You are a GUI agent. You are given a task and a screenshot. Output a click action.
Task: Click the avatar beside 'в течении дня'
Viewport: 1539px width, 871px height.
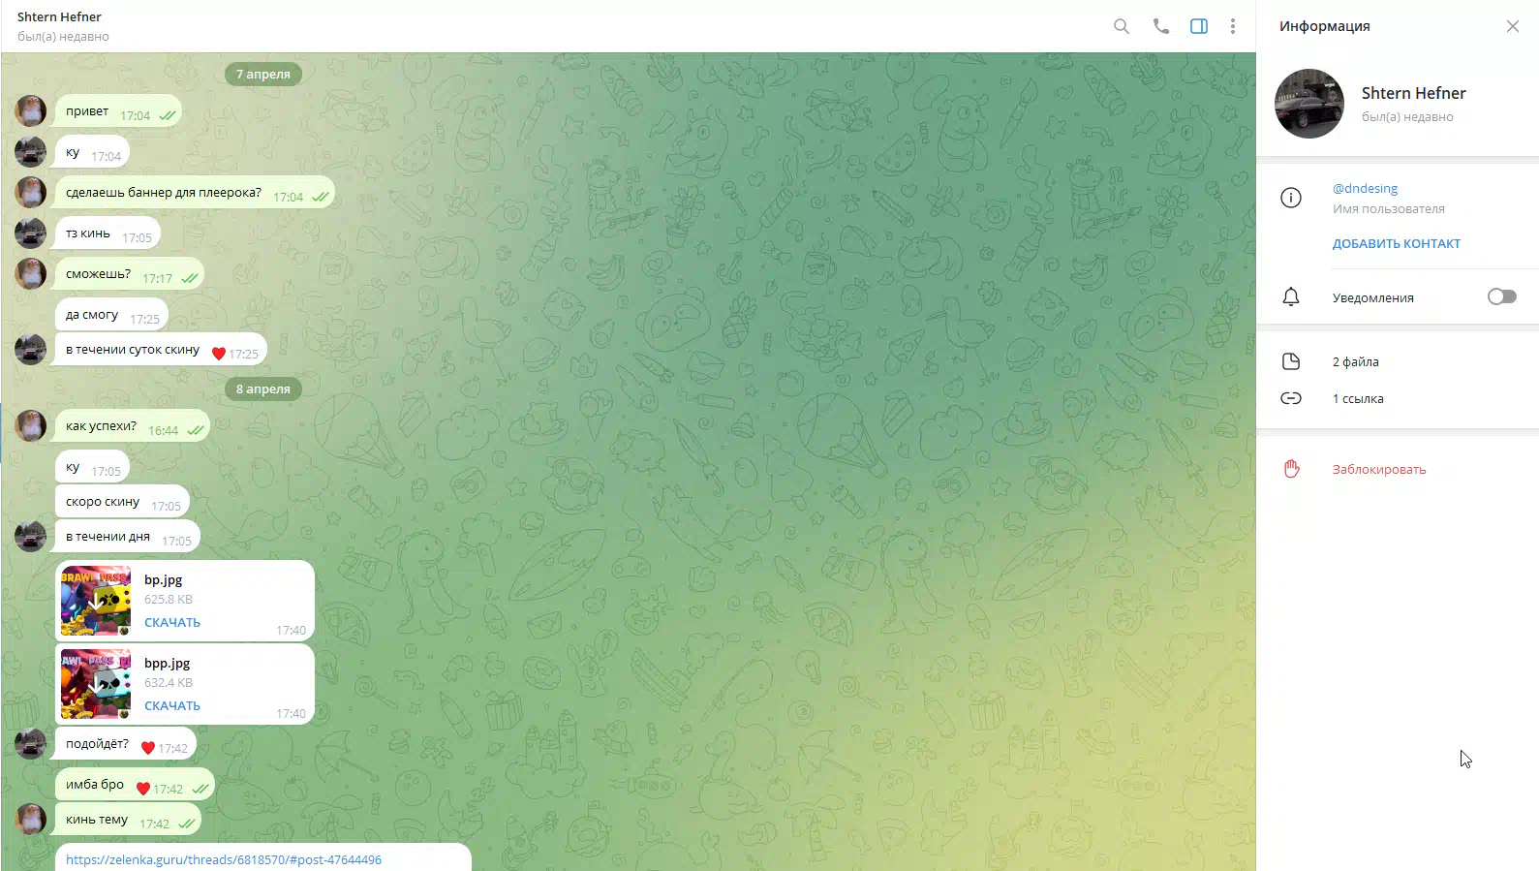coord(30,536)
